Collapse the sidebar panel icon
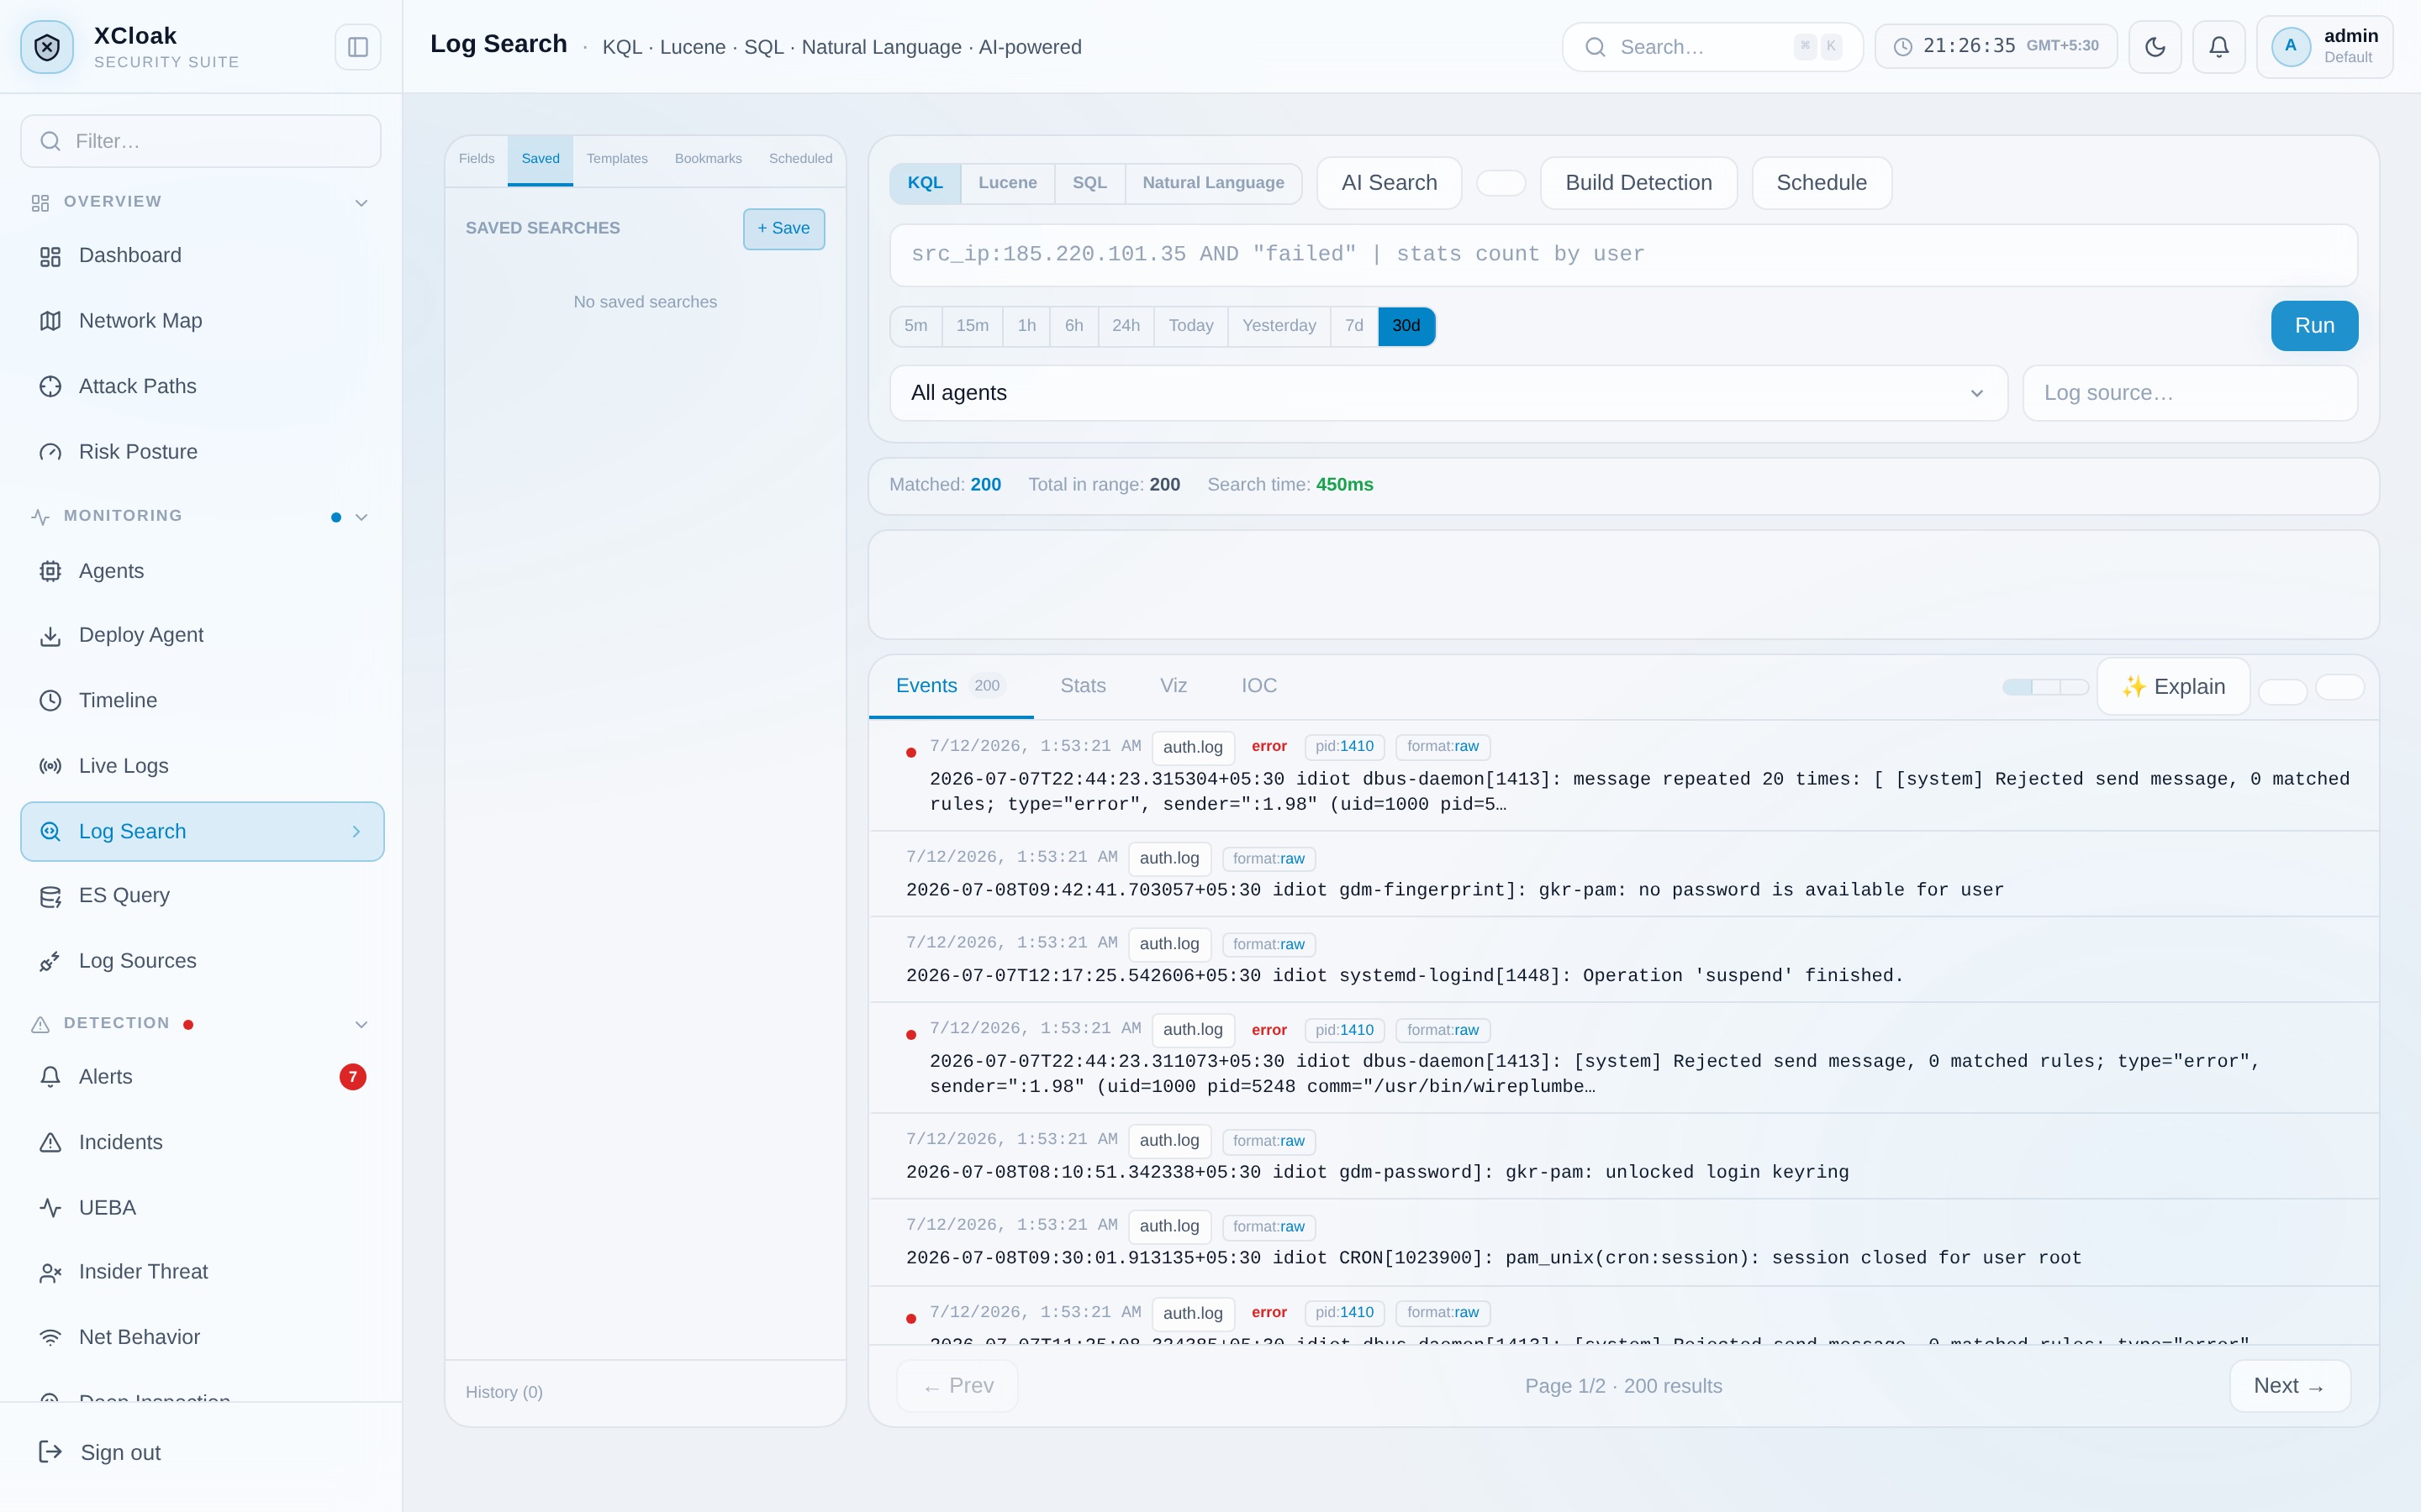Viewport: 2421px width, 1512px height. (357, 47)
